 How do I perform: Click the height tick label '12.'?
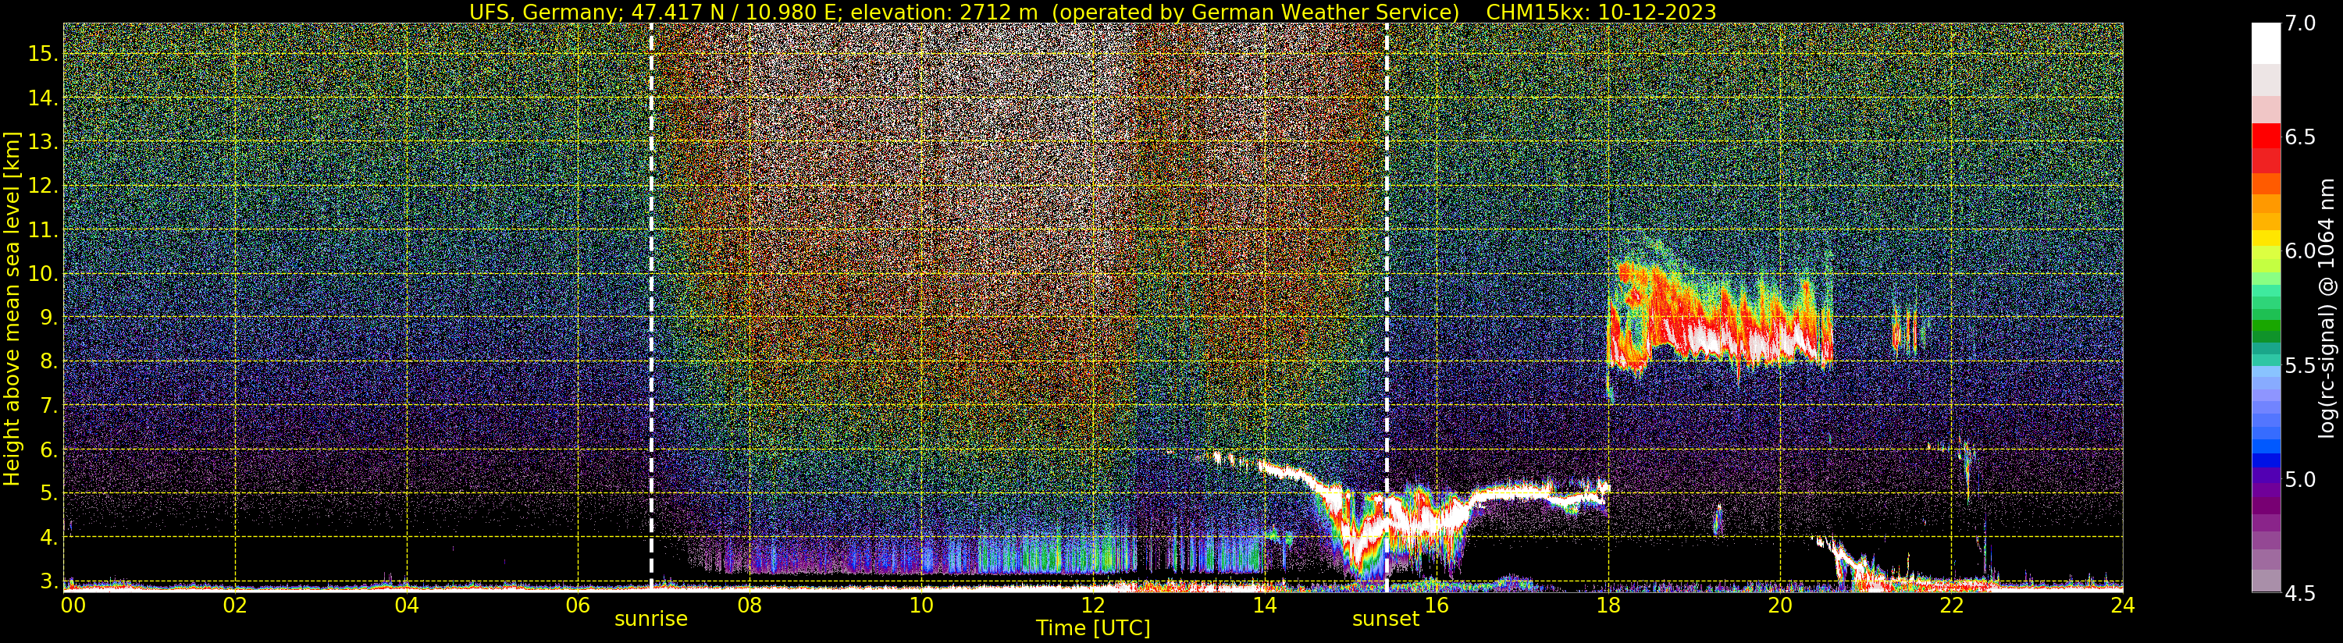tap(43, 186)
